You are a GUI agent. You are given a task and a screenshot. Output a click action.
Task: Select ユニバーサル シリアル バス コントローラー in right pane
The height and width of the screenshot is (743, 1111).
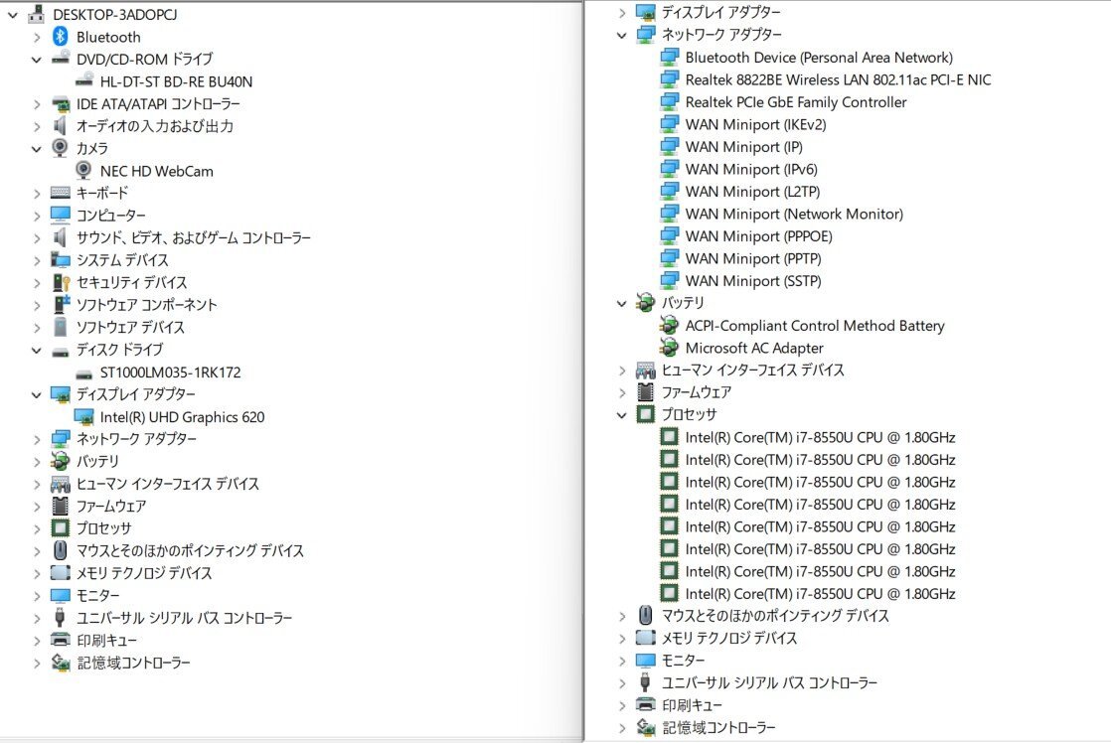[769, 682]
